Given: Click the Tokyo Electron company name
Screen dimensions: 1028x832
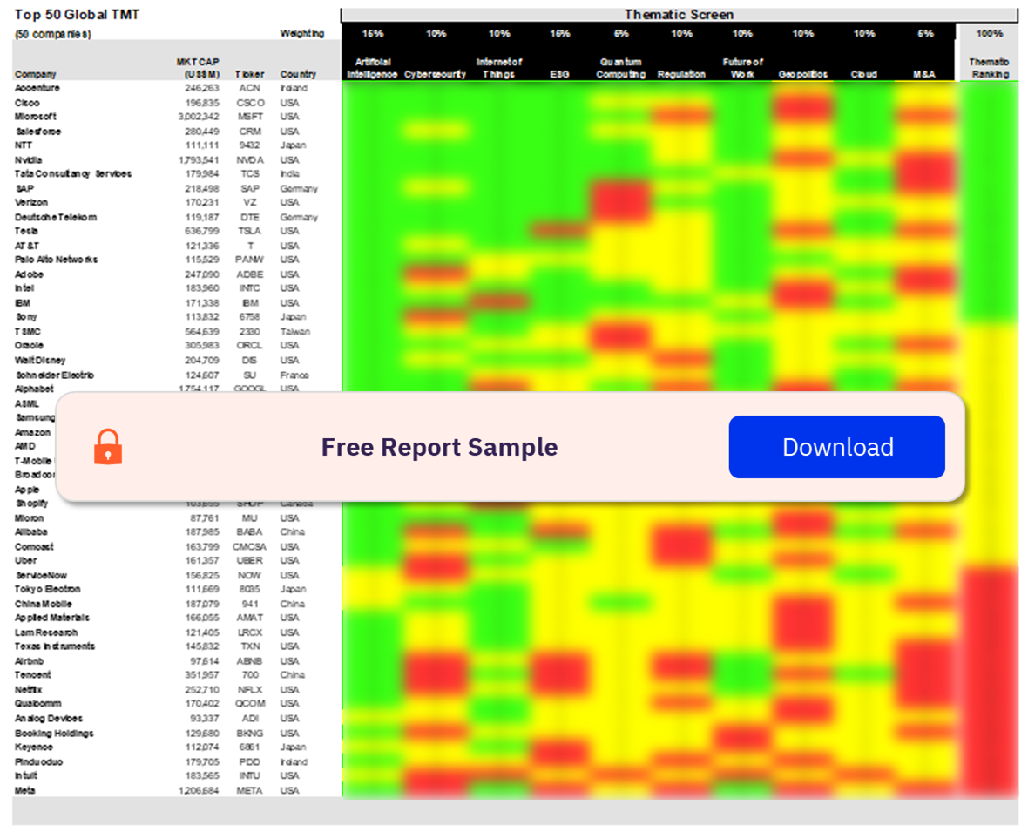Looking at the screenshot, I should tap(47, 589).
